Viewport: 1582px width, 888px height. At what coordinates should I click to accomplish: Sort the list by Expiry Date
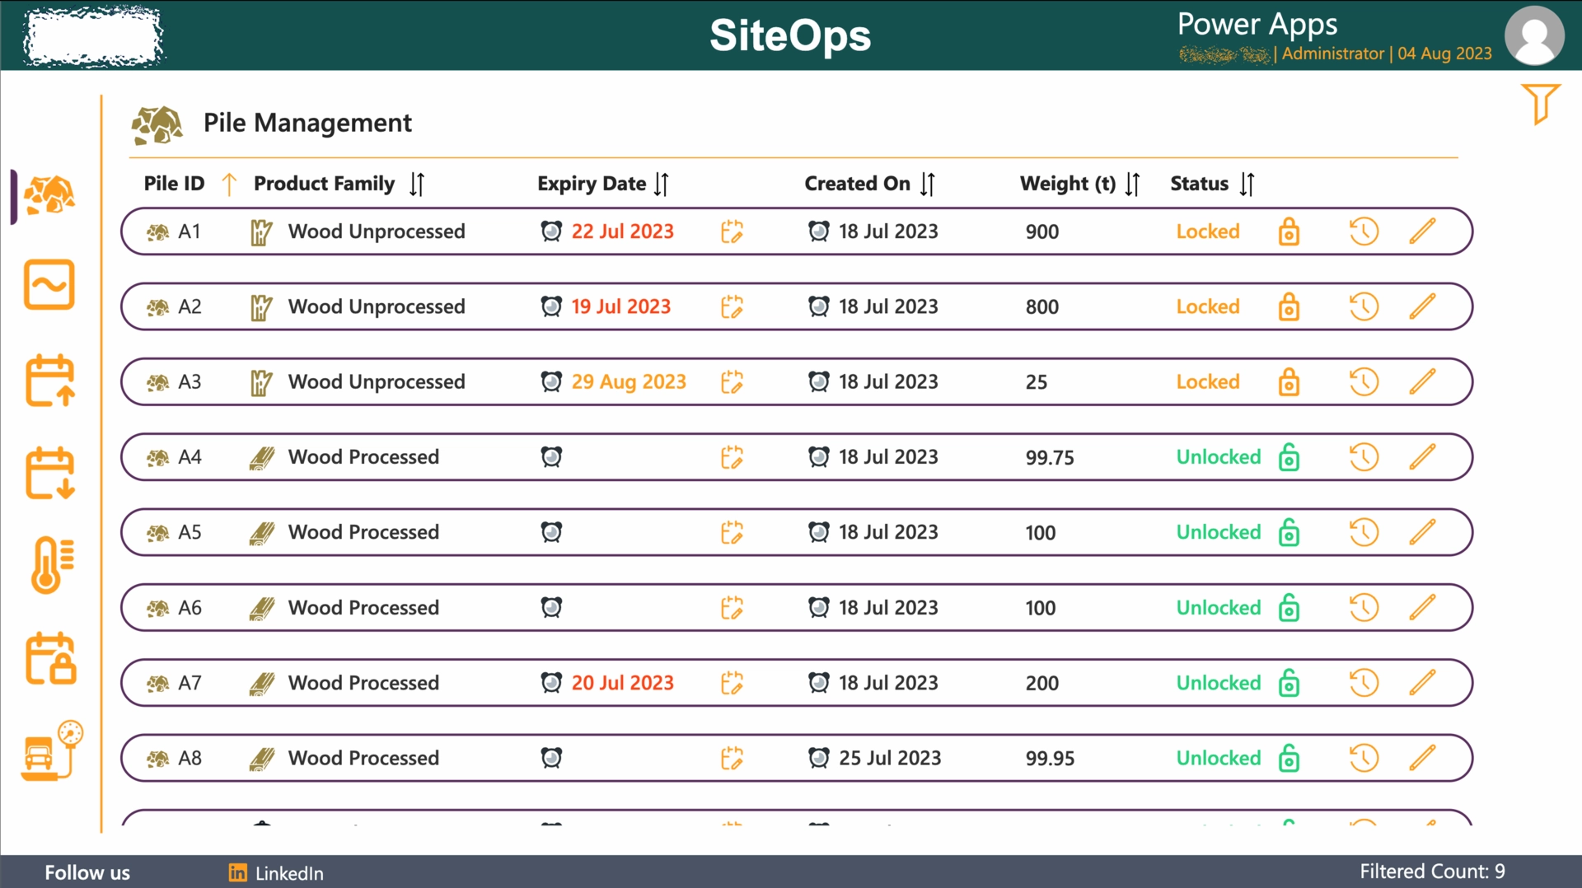pyautogui.click(x=661, y=184)
